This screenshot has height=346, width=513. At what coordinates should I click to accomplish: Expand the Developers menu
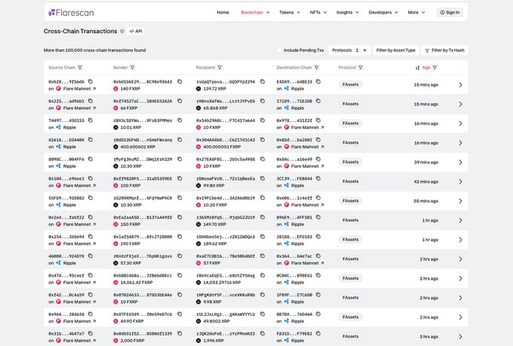tap(383, 12)
